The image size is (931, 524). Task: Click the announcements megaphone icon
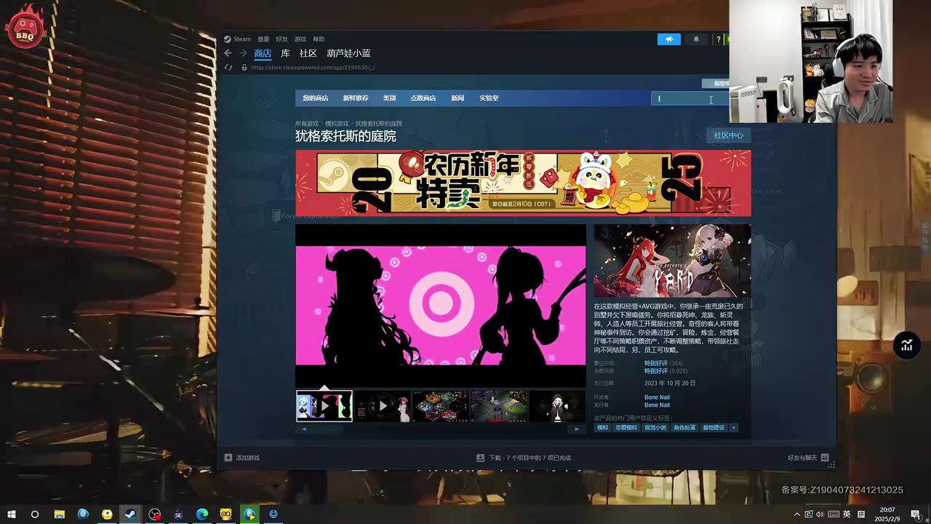(x=668, y=39)
